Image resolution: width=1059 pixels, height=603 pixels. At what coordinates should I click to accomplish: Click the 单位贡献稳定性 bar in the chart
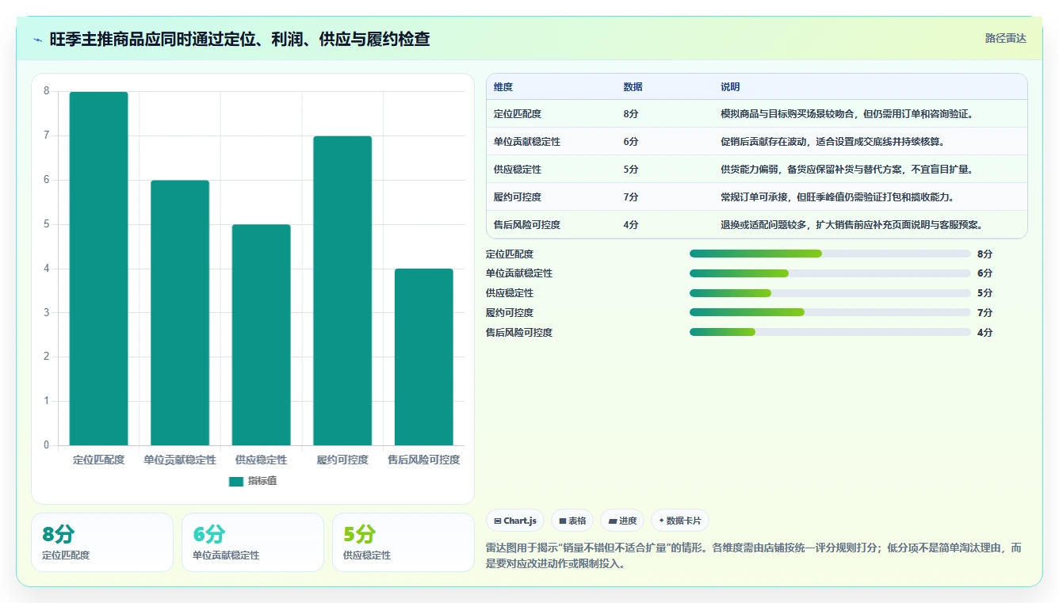(180, 313)
